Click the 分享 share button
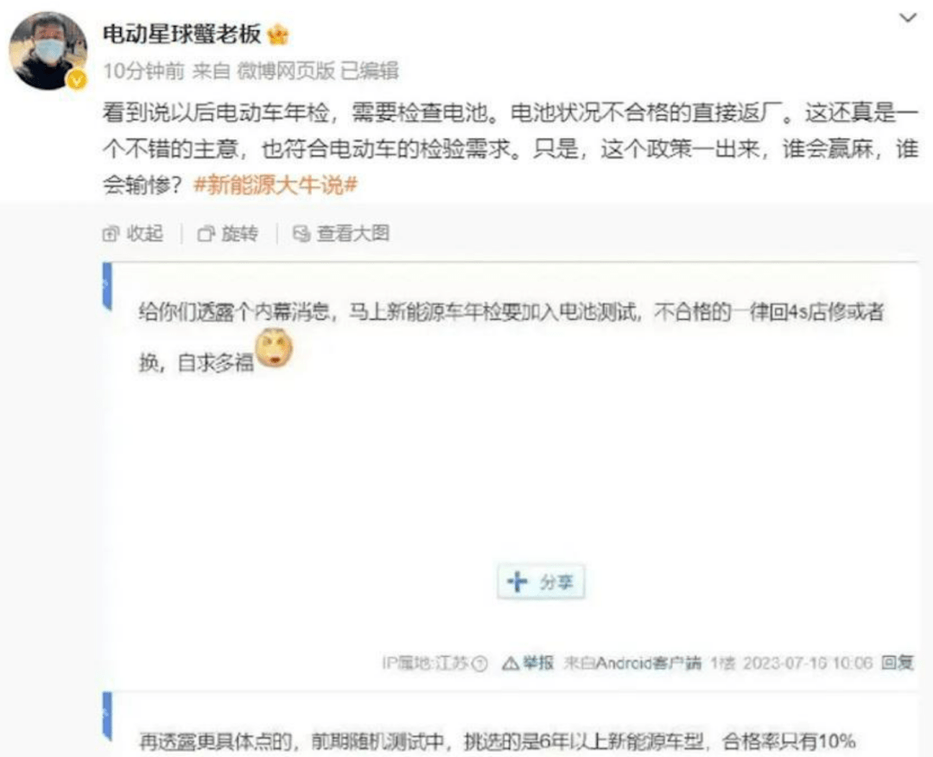 [541, 582]
